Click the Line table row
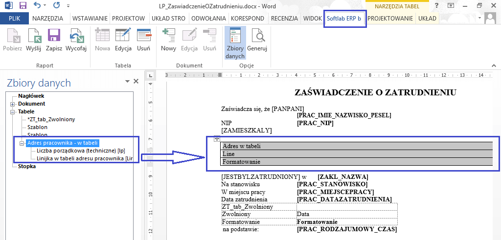Image resolution: width=501 pixels, height=240 pixels. pos(357,154)
